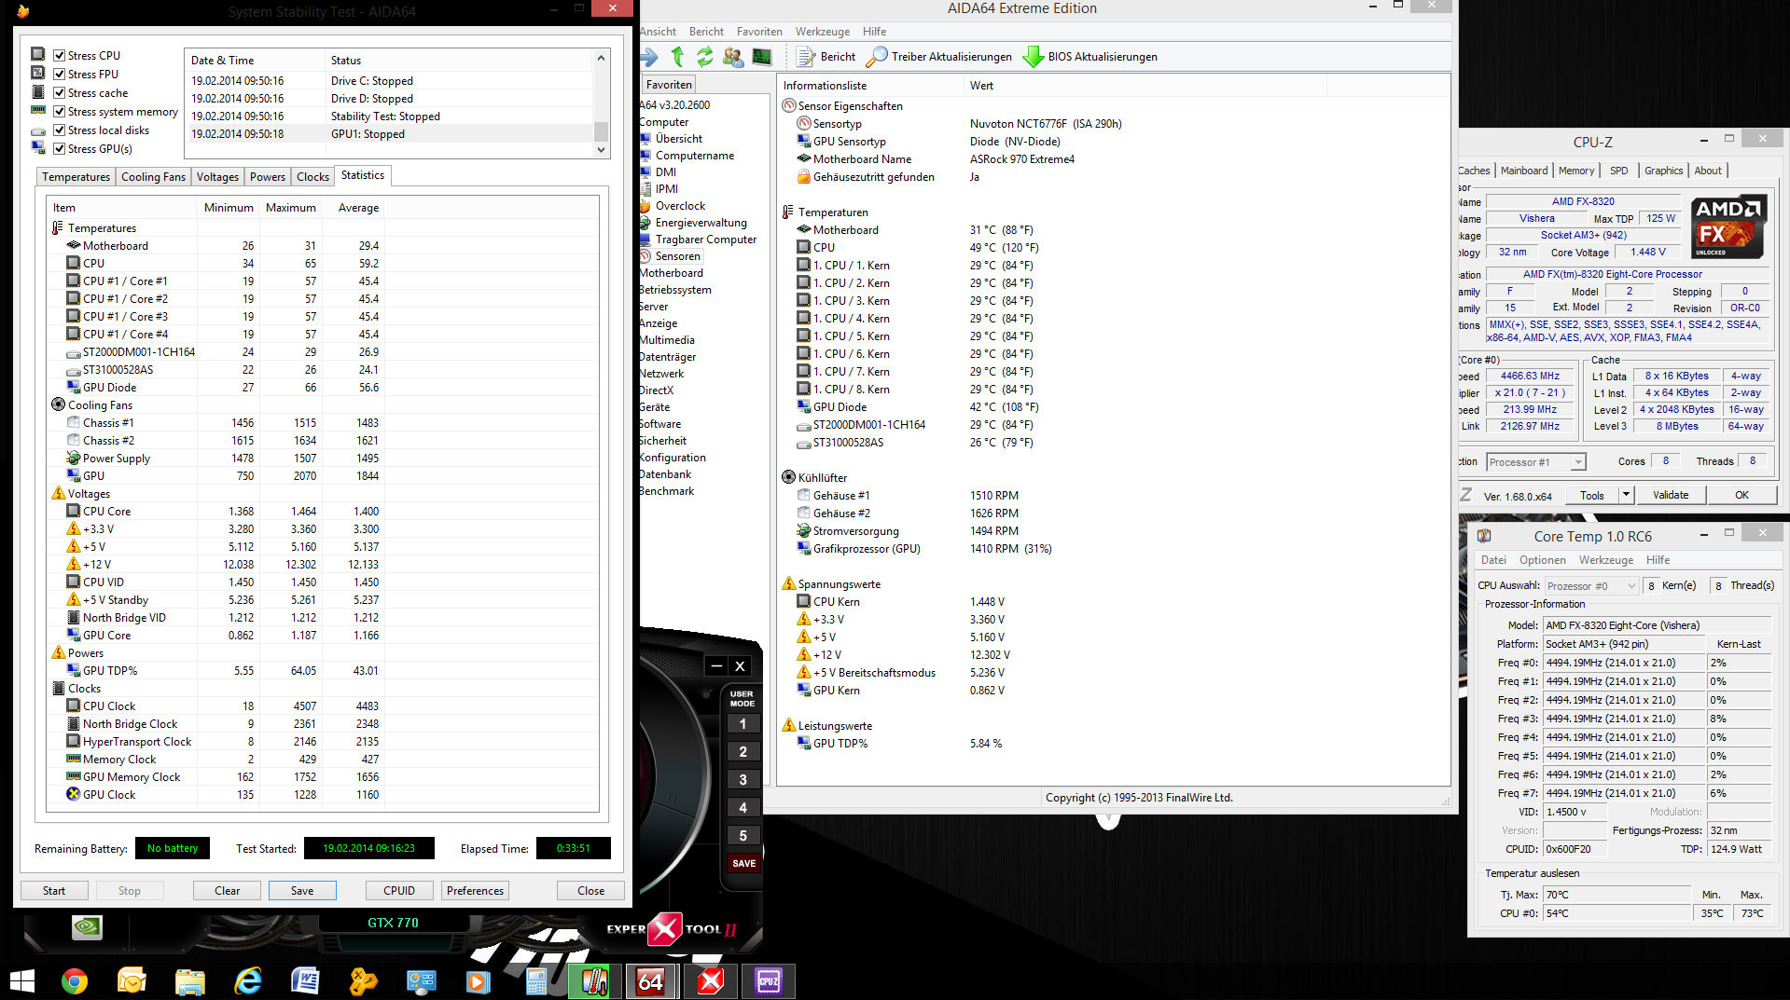Viewport: 1790px width, 1000px height.
Task: Open Prozessor #0 dropdown in Core Temp
Action: click(1591, 586)
